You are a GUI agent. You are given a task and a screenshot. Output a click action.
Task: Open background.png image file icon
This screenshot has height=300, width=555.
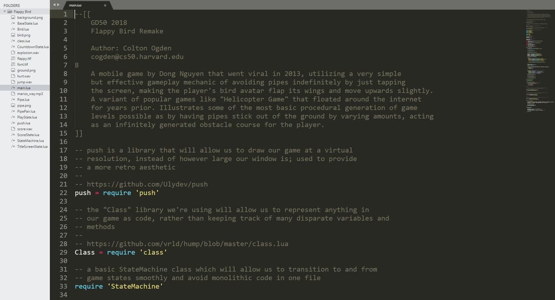(x=13, y=17)
